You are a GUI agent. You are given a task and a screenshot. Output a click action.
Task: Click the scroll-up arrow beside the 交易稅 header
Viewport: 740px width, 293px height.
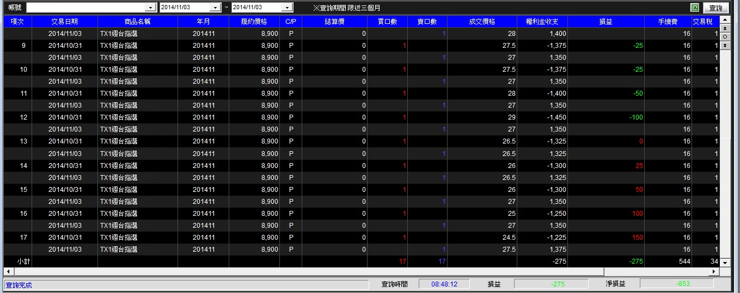click(725, 20)
